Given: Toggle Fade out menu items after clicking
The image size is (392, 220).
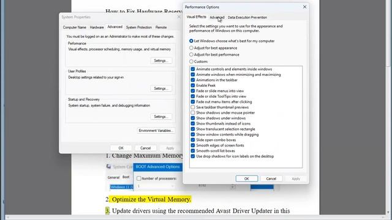Looking at the screenshot, I should coord(193,102).
